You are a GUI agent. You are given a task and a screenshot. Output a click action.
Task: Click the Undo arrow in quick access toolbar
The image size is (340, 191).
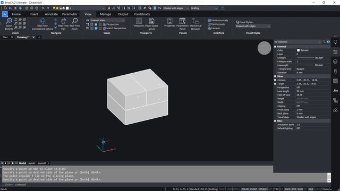[x=43, y=8]
